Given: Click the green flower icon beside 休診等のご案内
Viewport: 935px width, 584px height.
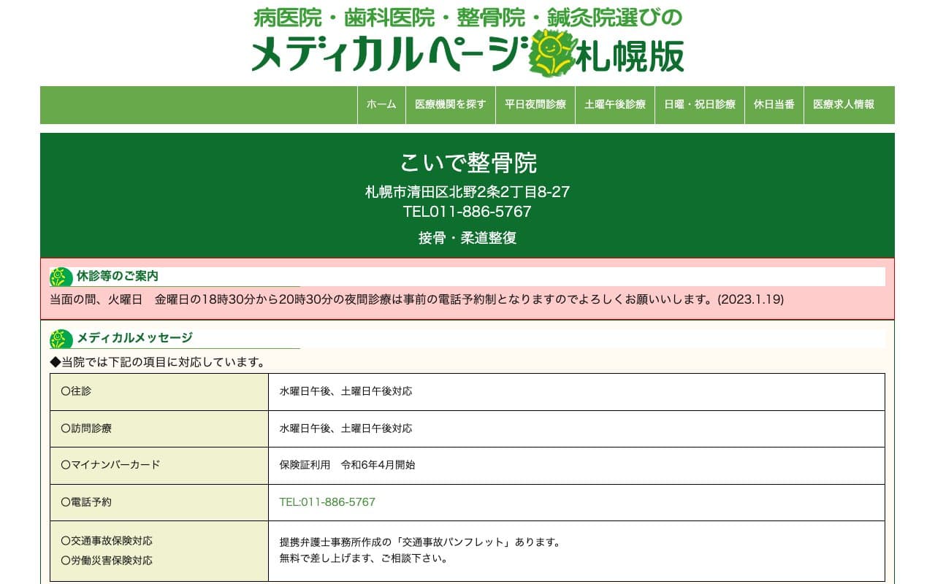Looking at the screenshot, I should [x=57, y=276].
